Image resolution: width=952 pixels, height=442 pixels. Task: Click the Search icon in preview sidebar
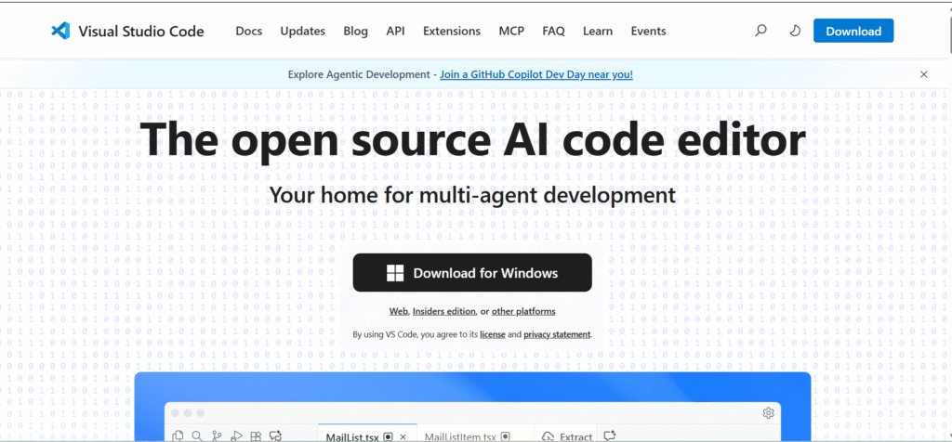coord(197,435)
